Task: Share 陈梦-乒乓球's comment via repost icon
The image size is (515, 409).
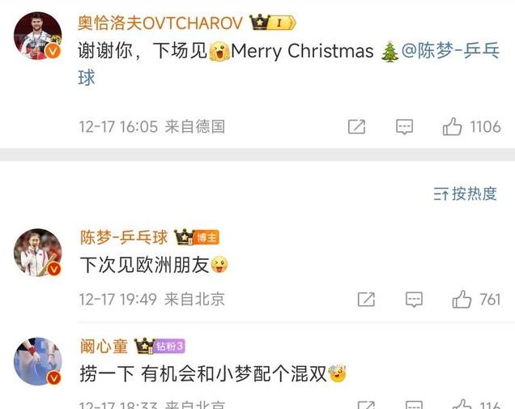Action: pos(366,300)
